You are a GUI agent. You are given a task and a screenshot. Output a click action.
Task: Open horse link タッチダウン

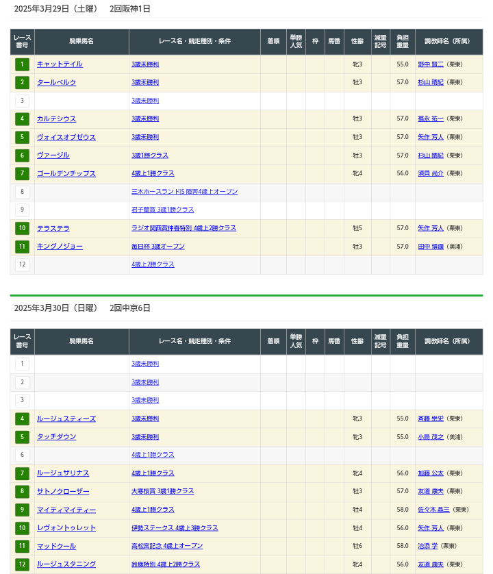(56, 437)
